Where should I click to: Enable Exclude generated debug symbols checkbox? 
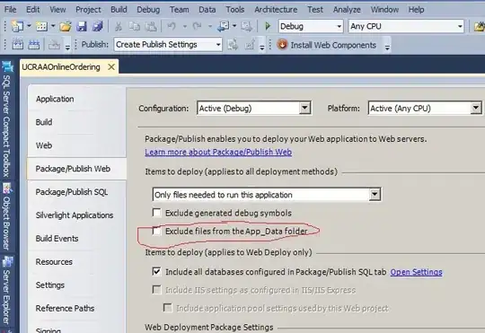coord(157,213)
